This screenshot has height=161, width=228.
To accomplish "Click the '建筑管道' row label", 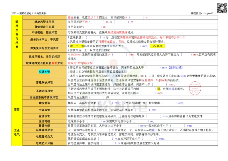I will click(x=44, y=103).
